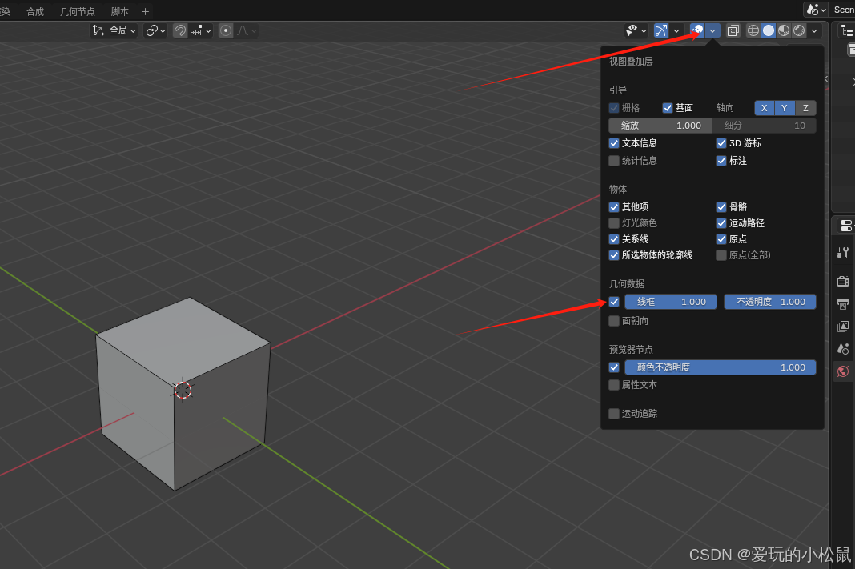Toggle the 标注 checkbox
The image size is (855, 569).
[x=721, y=161]
